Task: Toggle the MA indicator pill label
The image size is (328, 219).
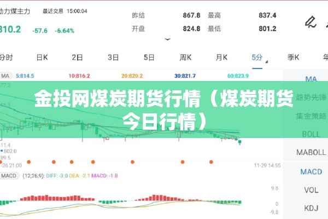Action: (x=5, y=76)
